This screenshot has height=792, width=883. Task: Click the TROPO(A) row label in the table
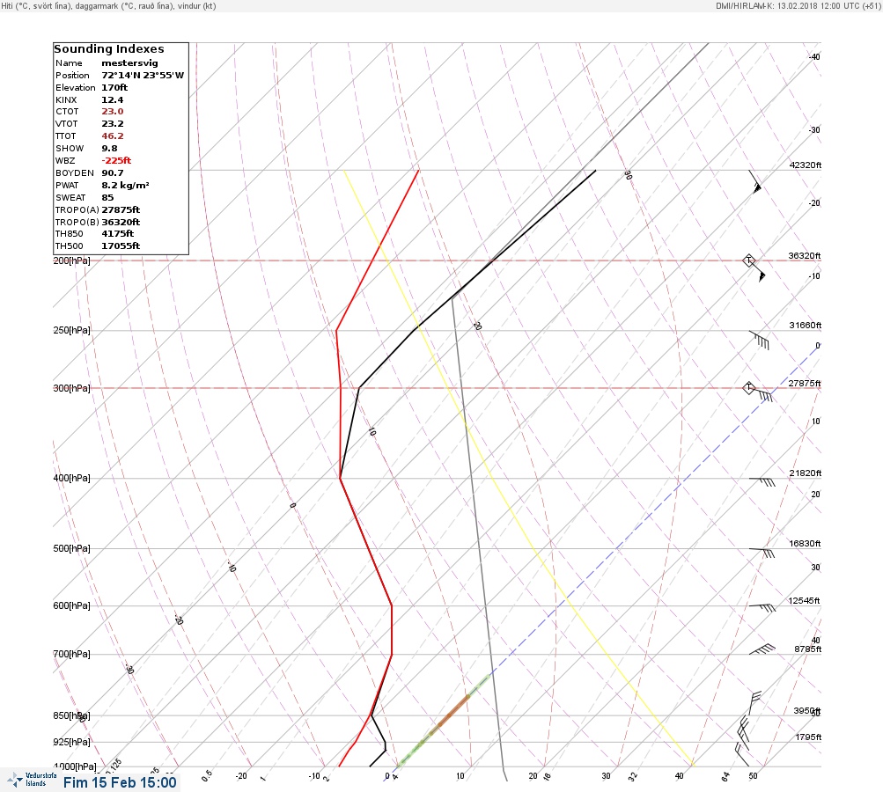point(77,210)
